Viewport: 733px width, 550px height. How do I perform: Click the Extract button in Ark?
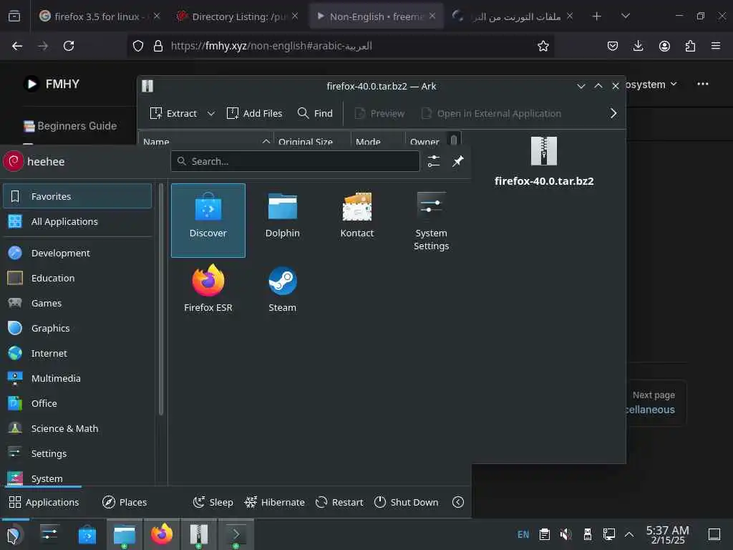click(173, 113)
